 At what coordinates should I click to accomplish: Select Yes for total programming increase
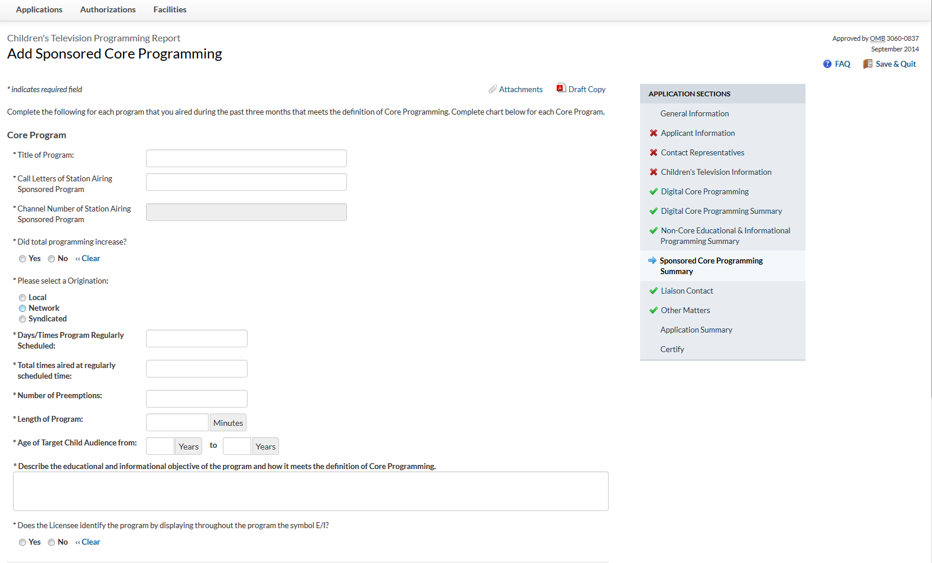click(22, 259)
